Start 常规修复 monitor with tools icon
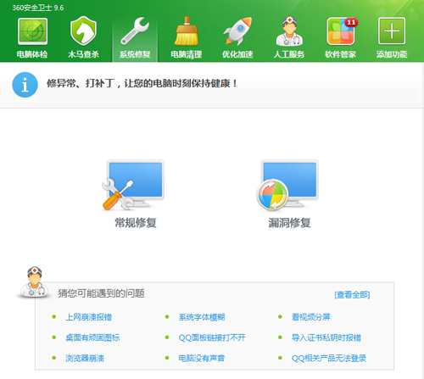424x379 pixels. 133,185
